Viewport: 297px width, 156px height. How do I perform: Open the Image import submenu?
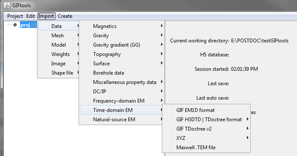pyautogui.click(x=59, y=64)
